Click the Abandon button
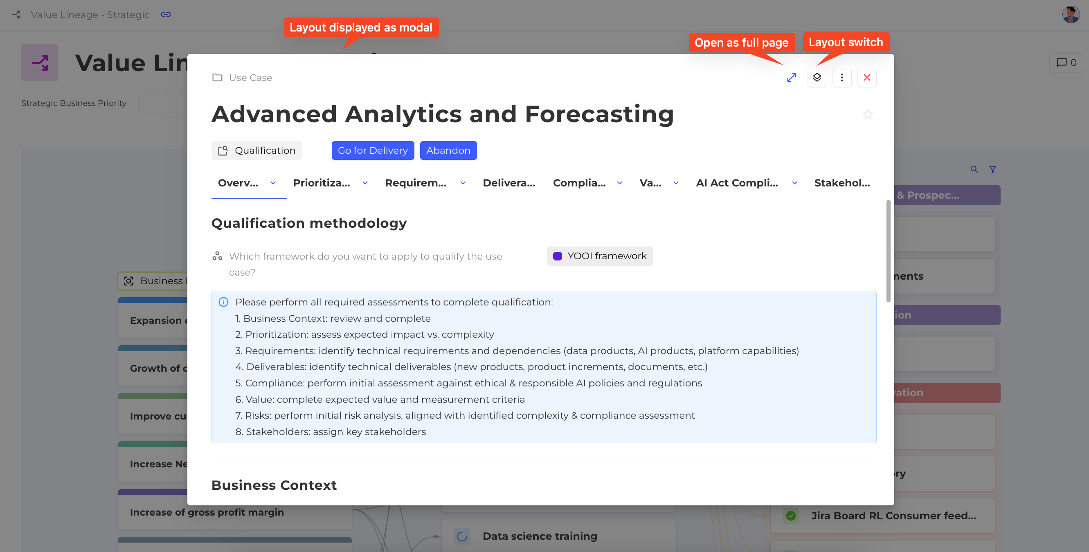This screenshot has height=552, width=1089. coord(448,150)
